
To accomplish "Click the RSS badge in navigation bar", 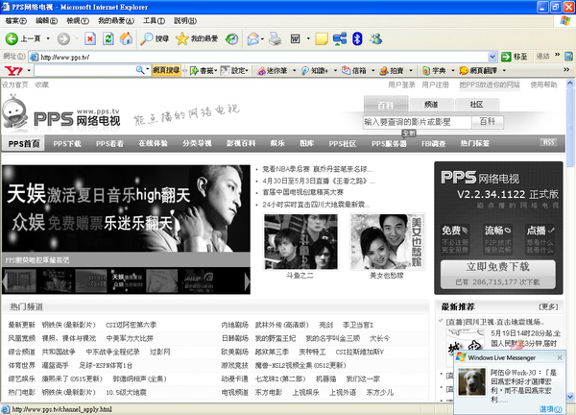I will tap(548, 142).
